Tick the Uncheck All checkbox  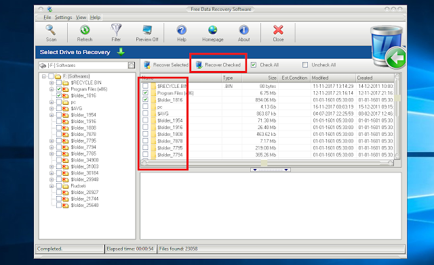[305, 65]
